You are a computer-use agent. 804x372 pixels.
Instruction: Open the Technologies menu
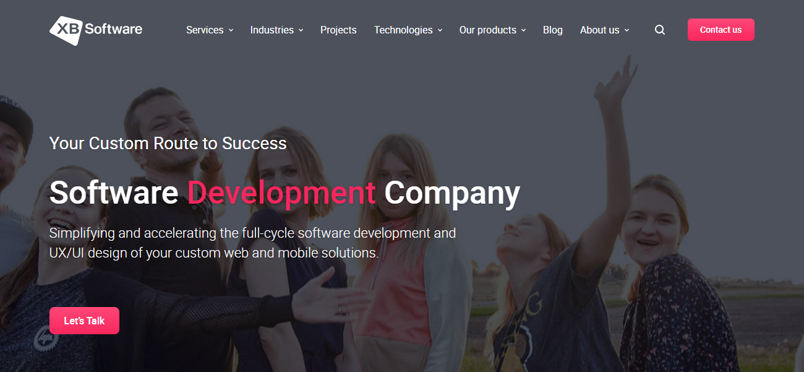click(x=403, y=30)
